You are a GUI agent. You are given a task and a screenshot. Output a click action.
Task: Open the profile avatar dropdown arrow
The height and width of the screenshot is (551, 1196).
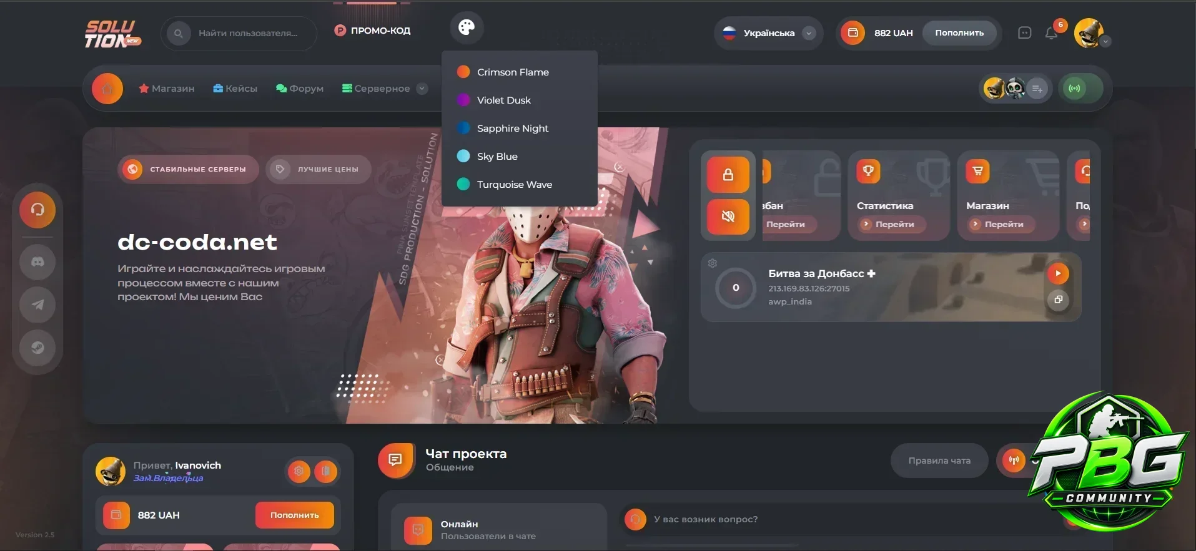[1106, 42]
